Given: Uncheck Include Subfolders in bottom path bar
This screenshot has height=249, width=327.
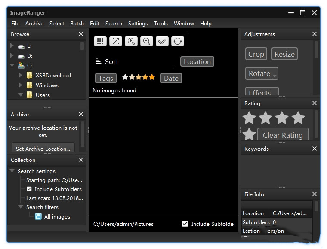Looking at the screenshot, I should click(x=185, y=224).
